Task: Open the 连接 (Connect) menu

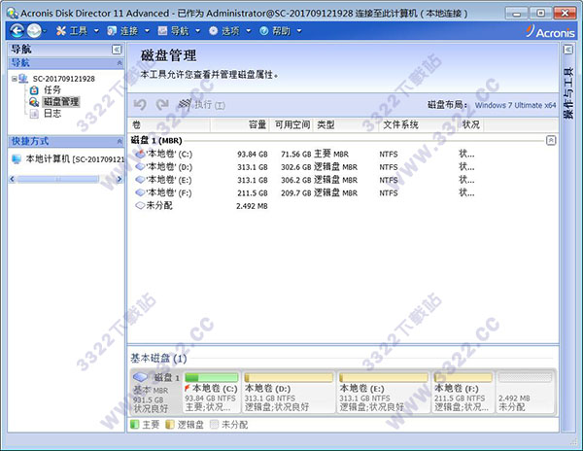Action: tap(123, 31)
